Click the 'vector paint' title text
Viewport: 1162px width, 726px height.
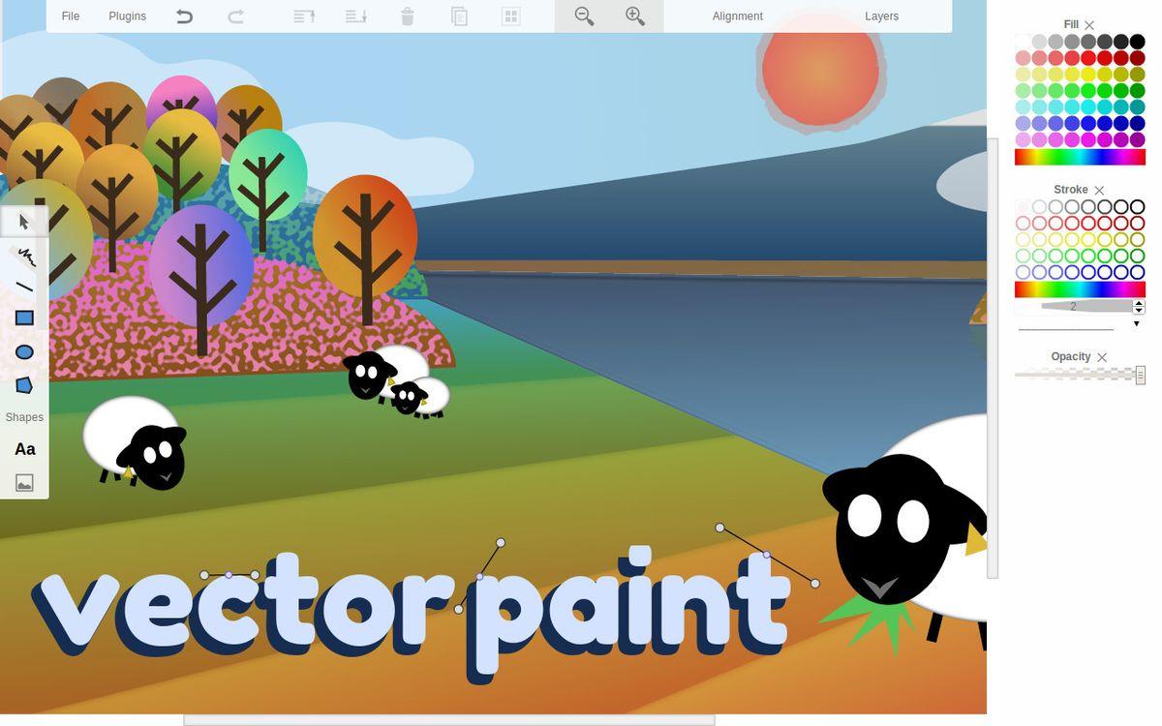pyautogui.click(x=411, y=614)
